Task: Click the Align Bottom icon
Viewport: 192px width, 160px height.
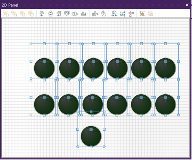Action: (83, 14)
